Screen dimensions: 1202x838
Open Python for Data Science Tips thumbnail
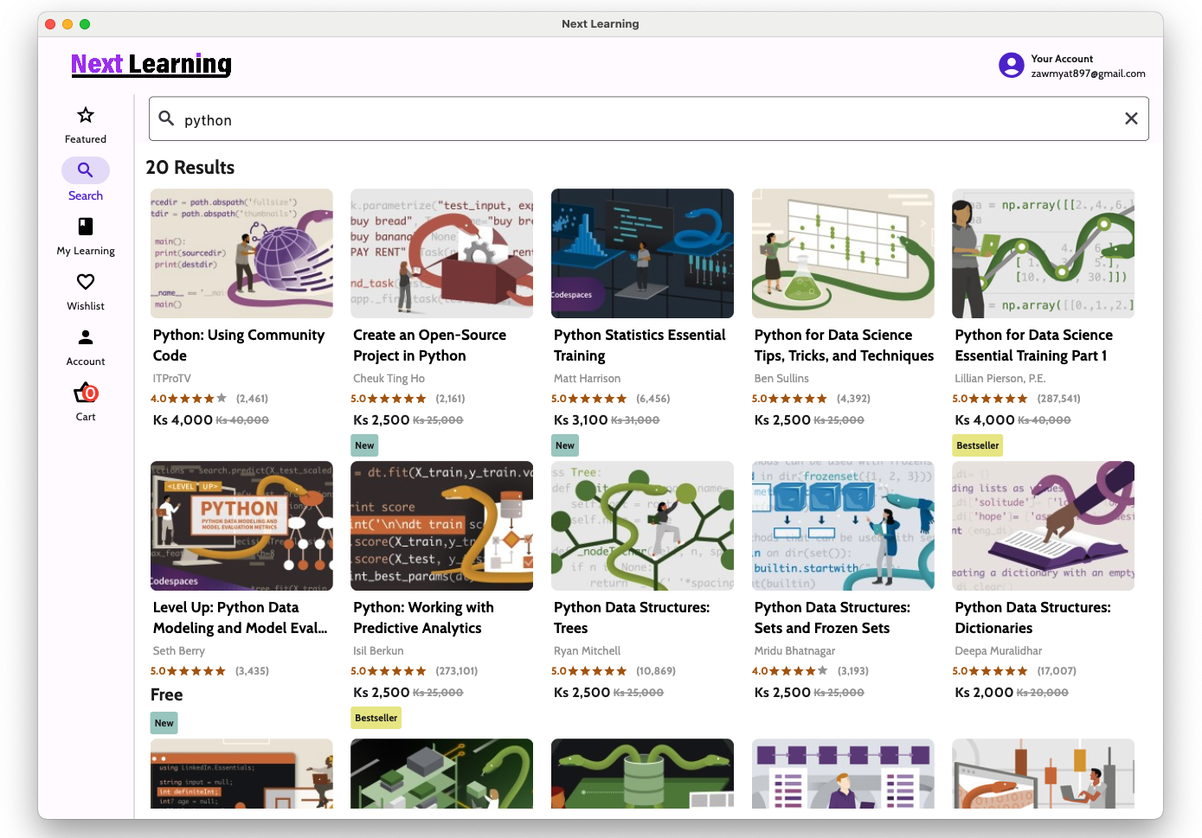(843, 253)
